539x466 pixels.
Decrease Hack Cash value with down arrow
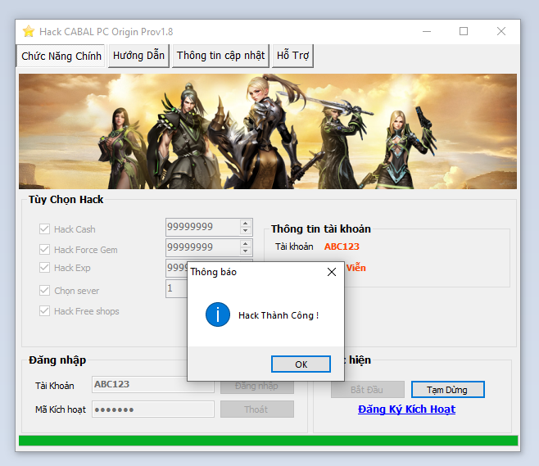pyautogui.click(x=245, y=231)
